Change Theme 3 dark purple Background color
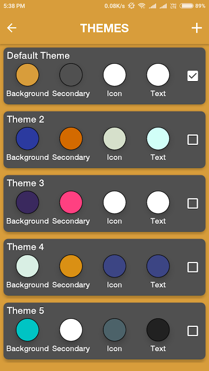This screenshot has width=209, height=371. coord(28,202)
